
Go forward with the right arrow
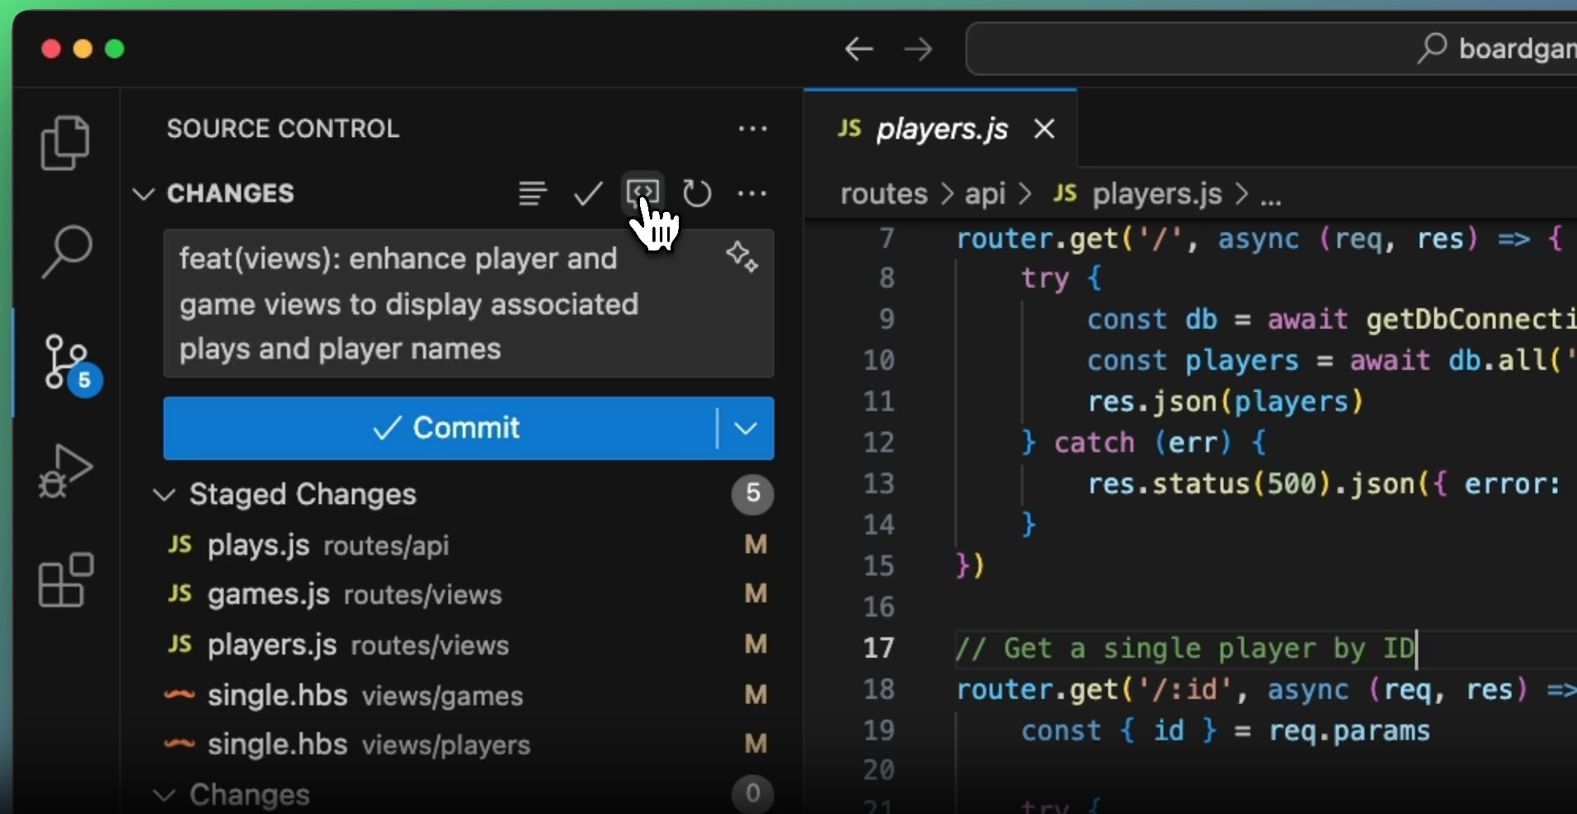(x=918, y=49)
